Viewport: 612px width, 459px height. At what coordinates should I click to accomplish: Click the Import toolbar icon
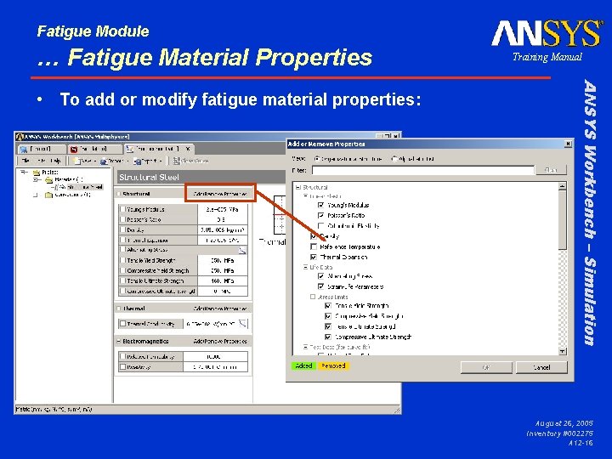tap(104, 161)
